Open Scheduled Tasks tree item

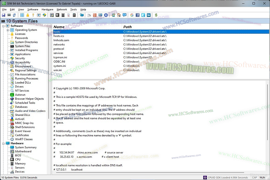(25, 103)
